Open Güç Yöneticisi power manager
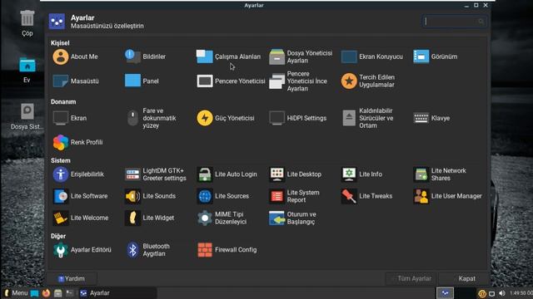 pyautogui.click(x=226, y=118)
